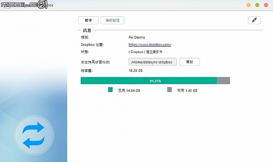Click the green maximize window button

[257, 5]
